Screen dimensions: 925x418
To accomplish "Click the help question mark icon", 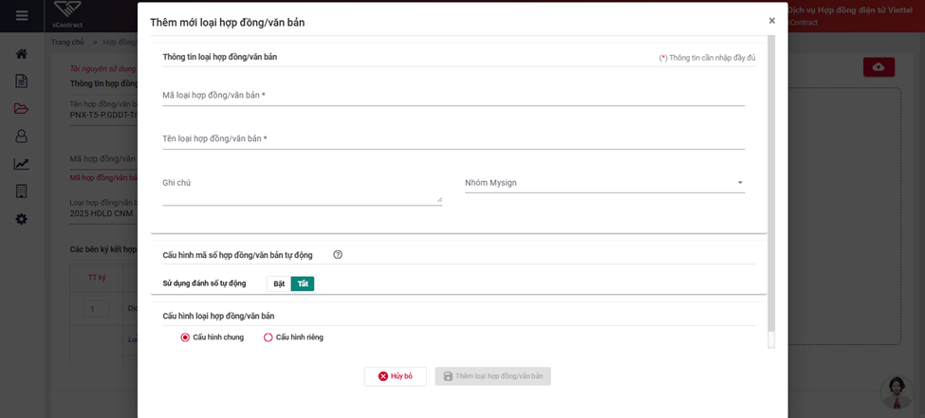I will 338,255.
